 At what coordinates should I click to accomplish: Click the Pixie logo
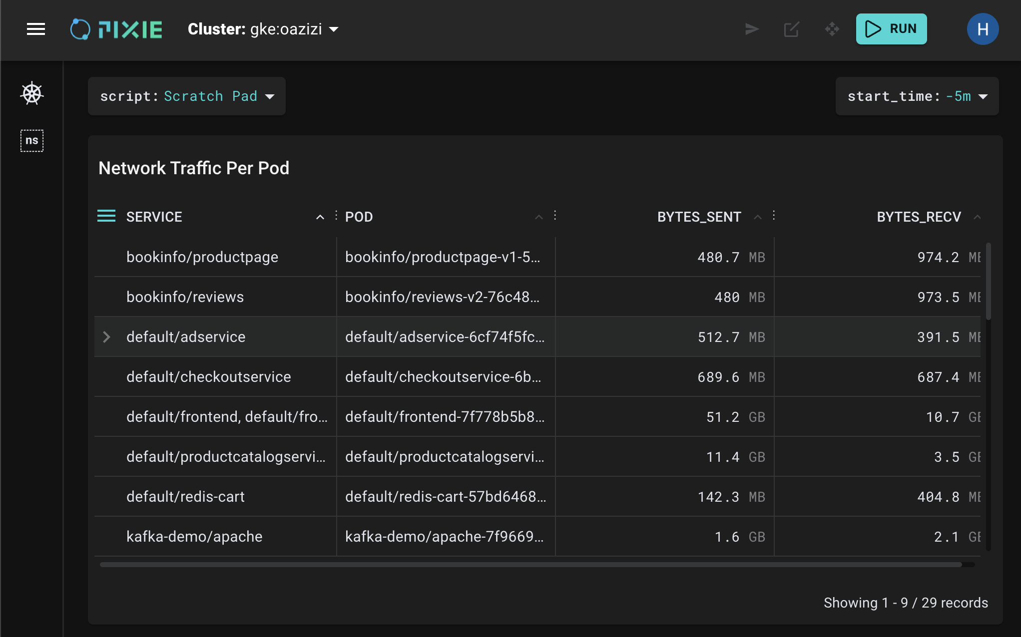(116, 29)
